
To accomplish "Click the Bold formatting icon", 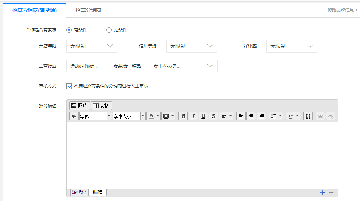I will click(x=183, y=116).
